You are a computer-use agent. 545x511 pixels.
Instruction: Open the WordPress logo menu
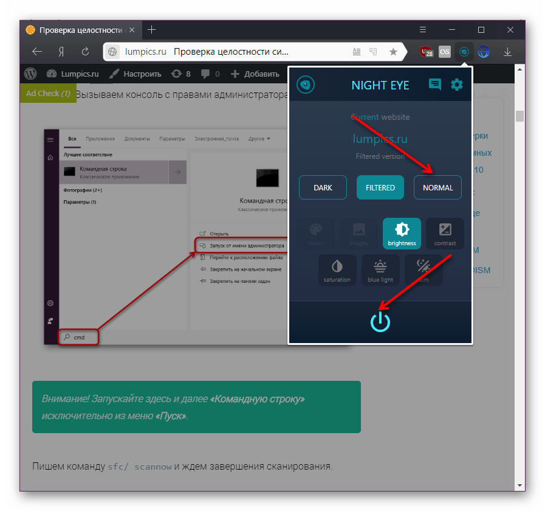click(x=30, y=74)
